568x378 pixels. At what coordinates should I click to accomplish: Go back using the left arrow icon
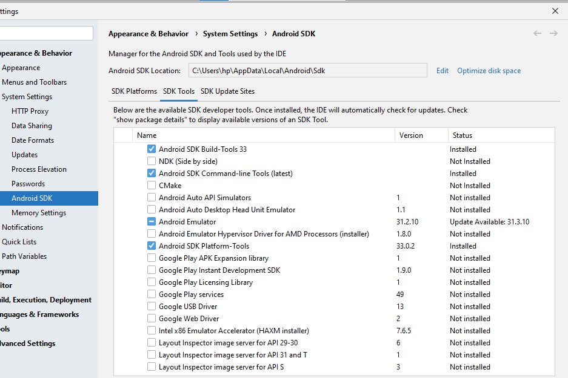537,34
